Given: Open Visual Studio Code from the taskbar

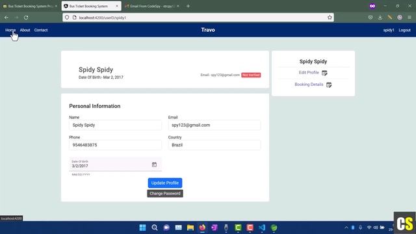Looking at the screenshot, I should tap(262, 227).
